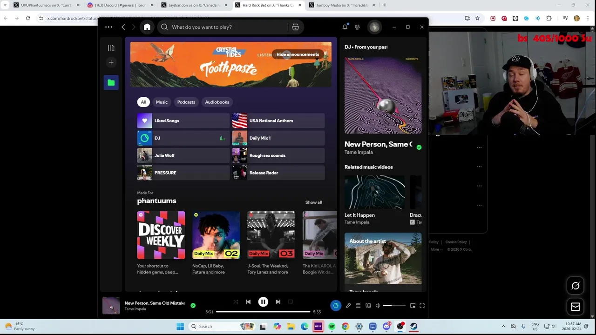Show Friend Activity panel icon
Screen dimensions: 596x335
point(357,27)
